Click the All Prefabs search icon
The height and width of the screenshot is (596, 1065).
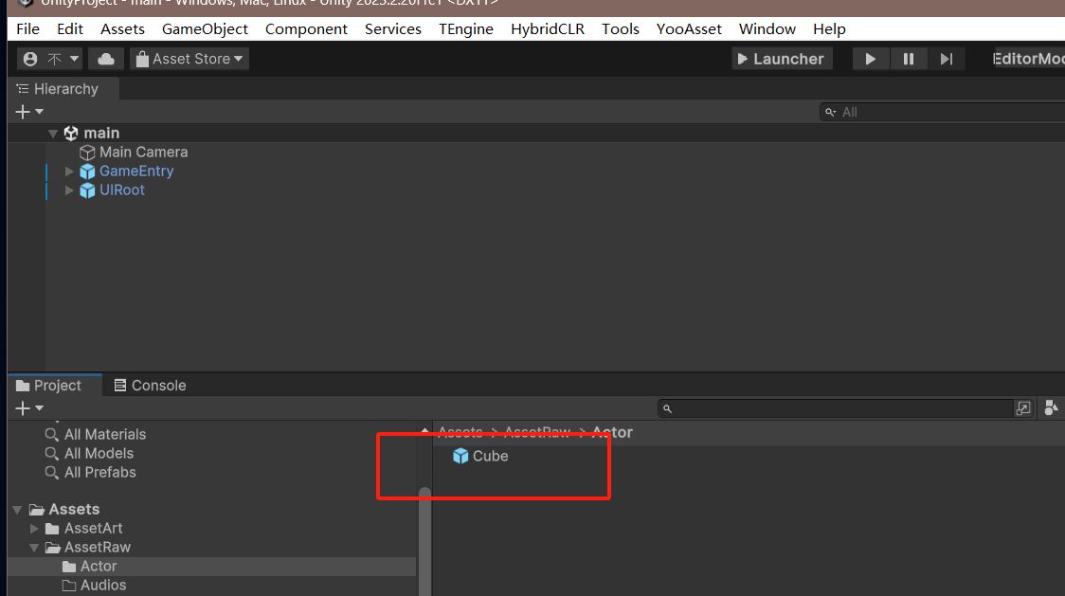pos(51,472)
